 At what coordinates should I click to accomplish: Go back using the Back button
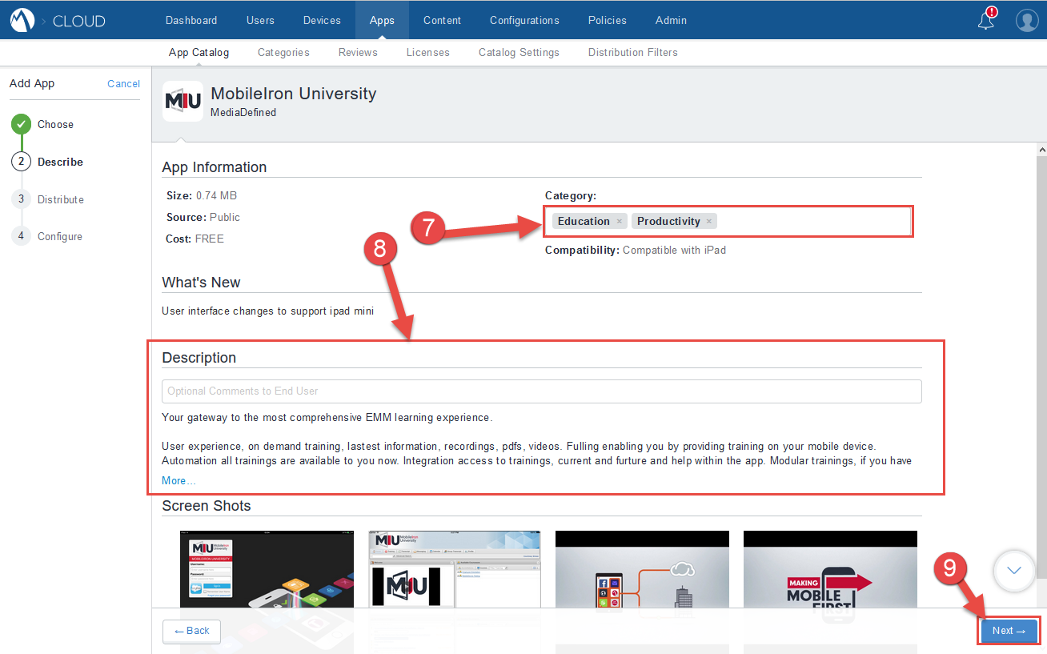pos(191,632)
